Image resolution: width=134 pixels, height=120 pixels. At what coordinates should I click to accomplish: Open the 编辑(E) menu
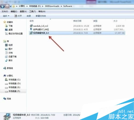(x=14, y=11)
